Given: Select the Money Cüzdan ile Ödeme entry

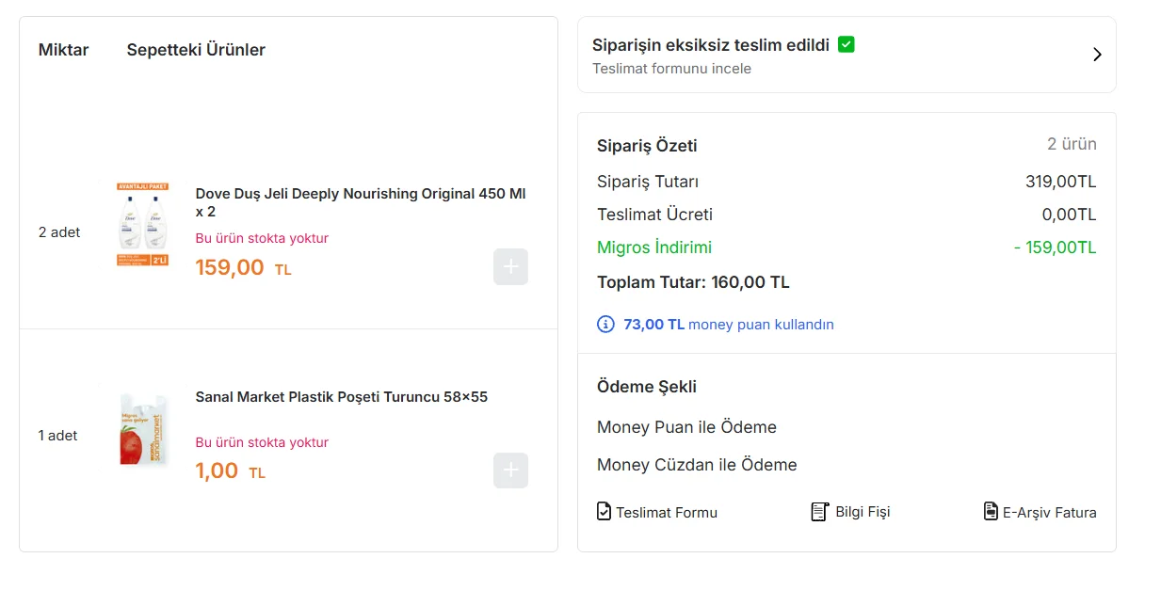Looking at the screenshot, I should point(697,465).
